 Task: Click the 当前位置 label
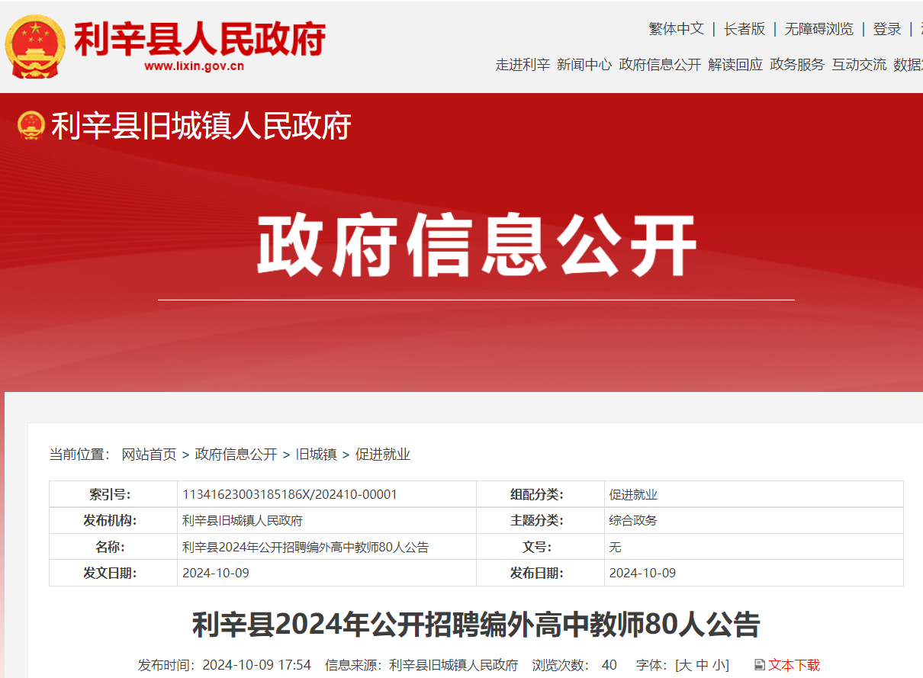pyautogui.click(x=80, y=455)
